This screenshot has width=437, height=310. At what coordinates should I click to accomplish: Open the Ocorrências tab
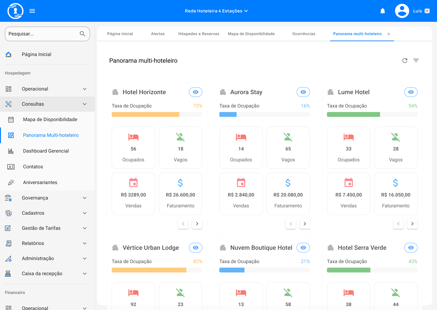tap(304, 34)
